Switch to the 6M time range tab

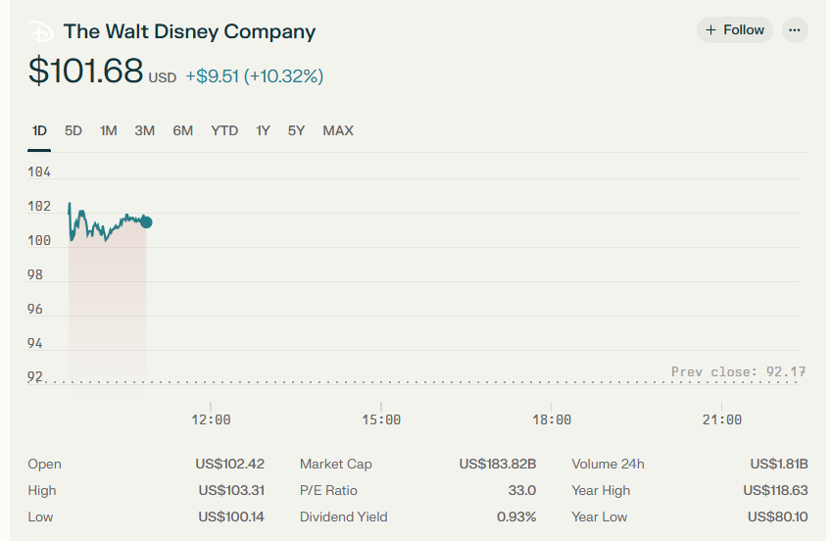(183, 130)
